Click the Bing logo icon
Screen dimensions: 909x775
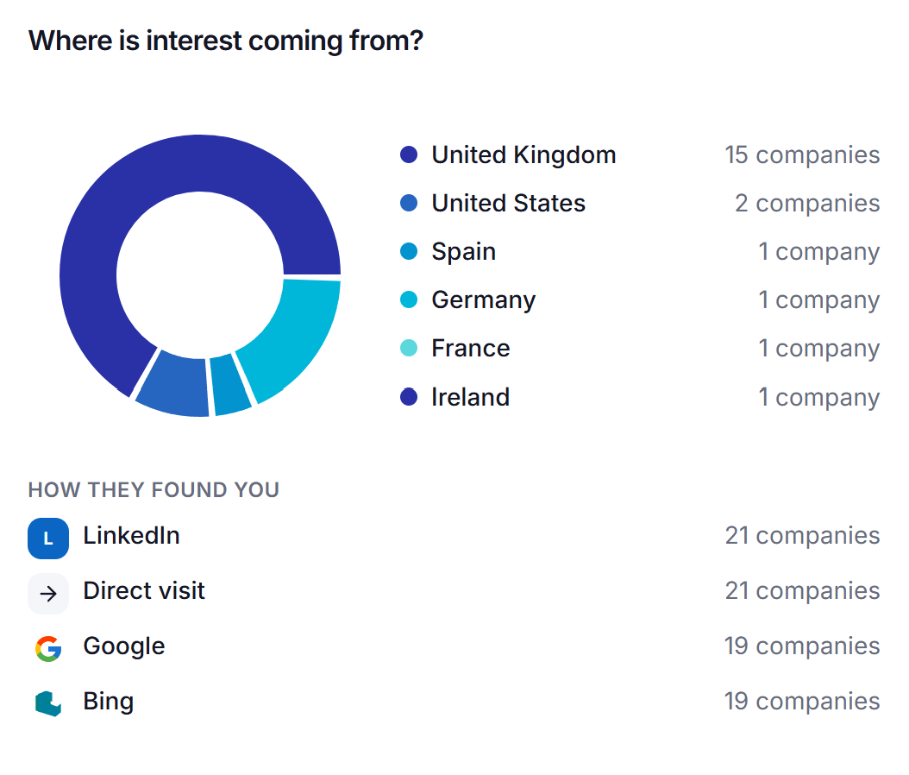48,703
